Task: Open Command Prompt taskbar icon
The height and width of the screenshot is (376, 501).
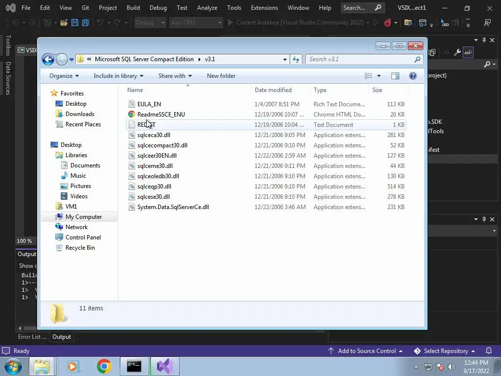Action: coord(134,366)
